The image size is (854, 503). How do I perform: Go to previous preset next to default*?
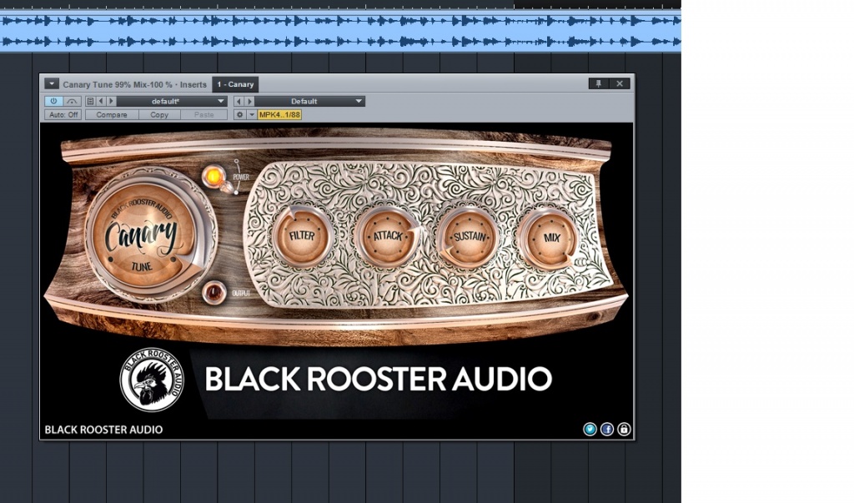pos(101,102)
